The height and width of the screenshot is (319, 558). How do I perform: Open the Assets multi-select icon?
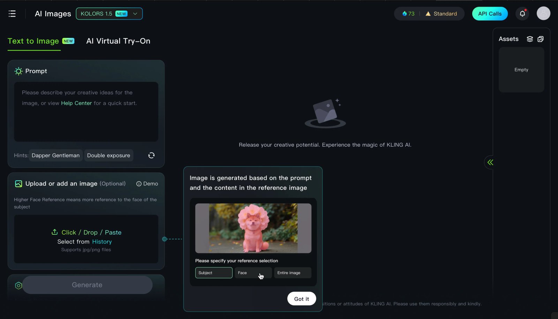pyautogui.click(x=541, y=39)
